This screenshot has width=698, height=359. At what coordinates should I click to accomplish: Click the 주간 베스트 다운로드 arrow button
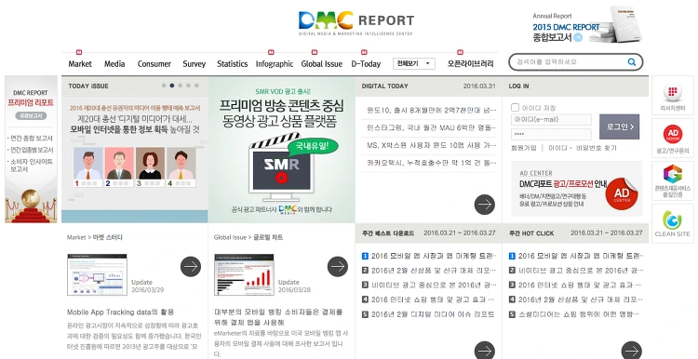[x=484, y=351]
